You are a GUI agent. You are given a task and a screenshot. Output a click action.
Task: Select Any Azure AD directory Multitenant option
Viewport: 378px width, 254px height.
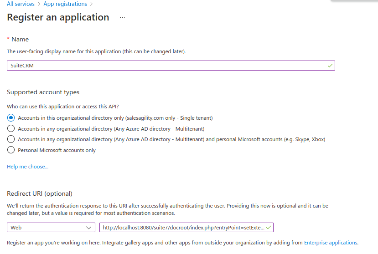11,128
